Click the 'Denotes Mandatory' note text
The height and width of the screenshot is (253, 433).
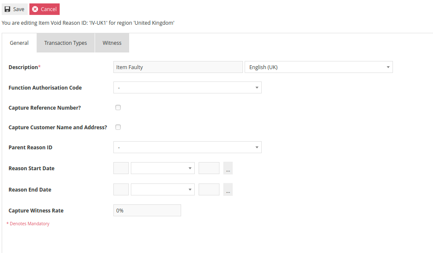pos(28,224)
